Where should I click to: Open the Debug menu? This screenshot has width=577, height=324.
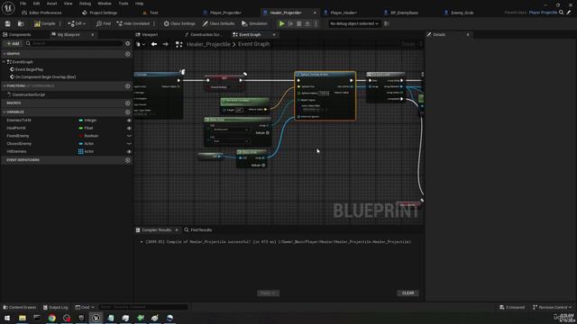click(x=85, y=4)
